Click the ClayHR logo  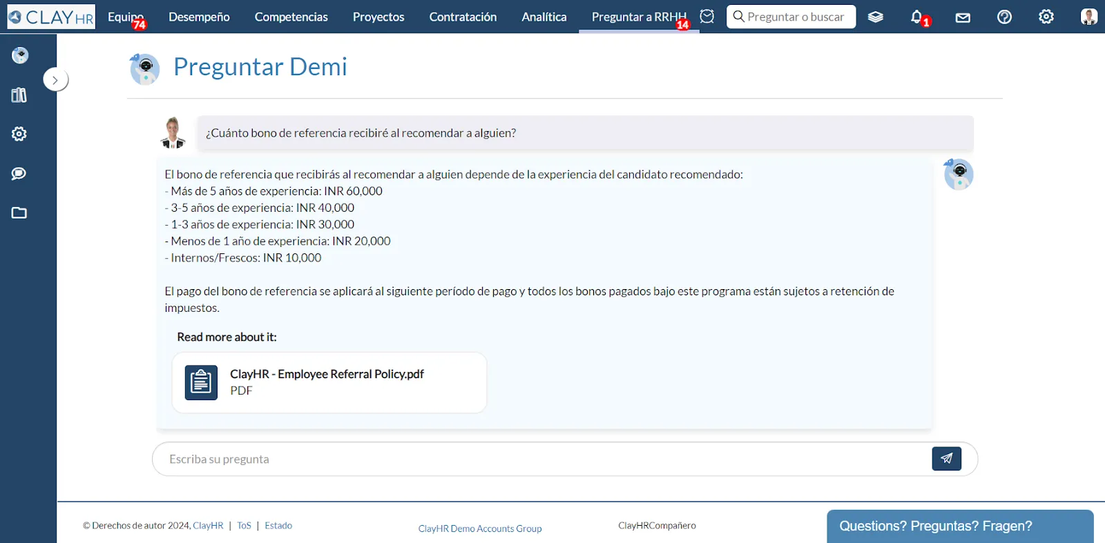pos(51,17)
